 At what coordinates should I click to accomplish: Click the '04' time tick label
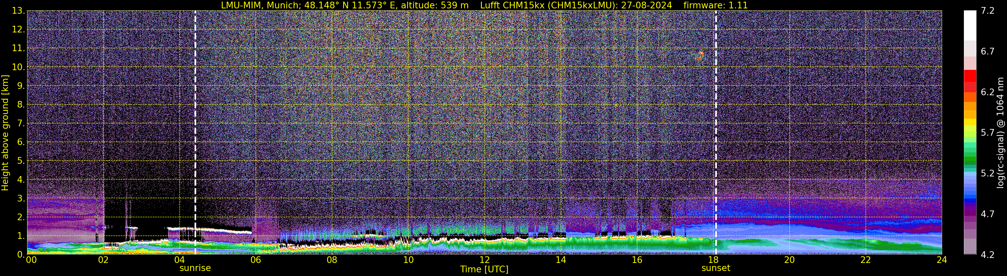[179, 260]
